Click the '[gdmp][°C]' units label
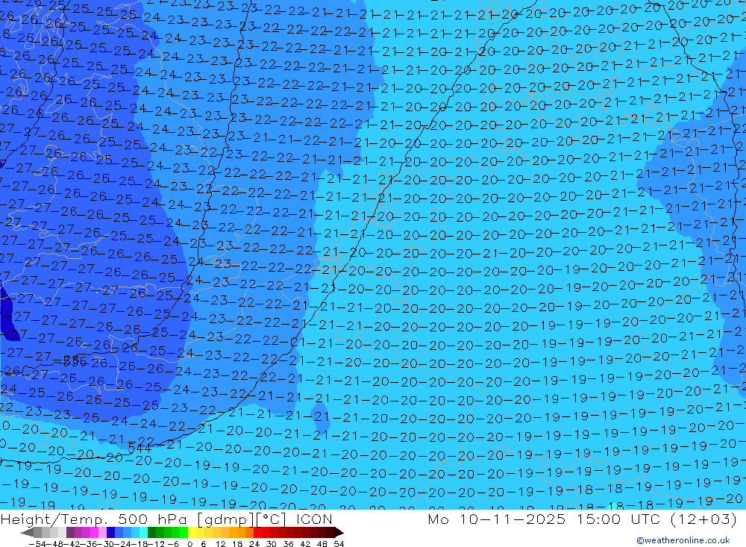746x547 pixels. tap(242, 519)
